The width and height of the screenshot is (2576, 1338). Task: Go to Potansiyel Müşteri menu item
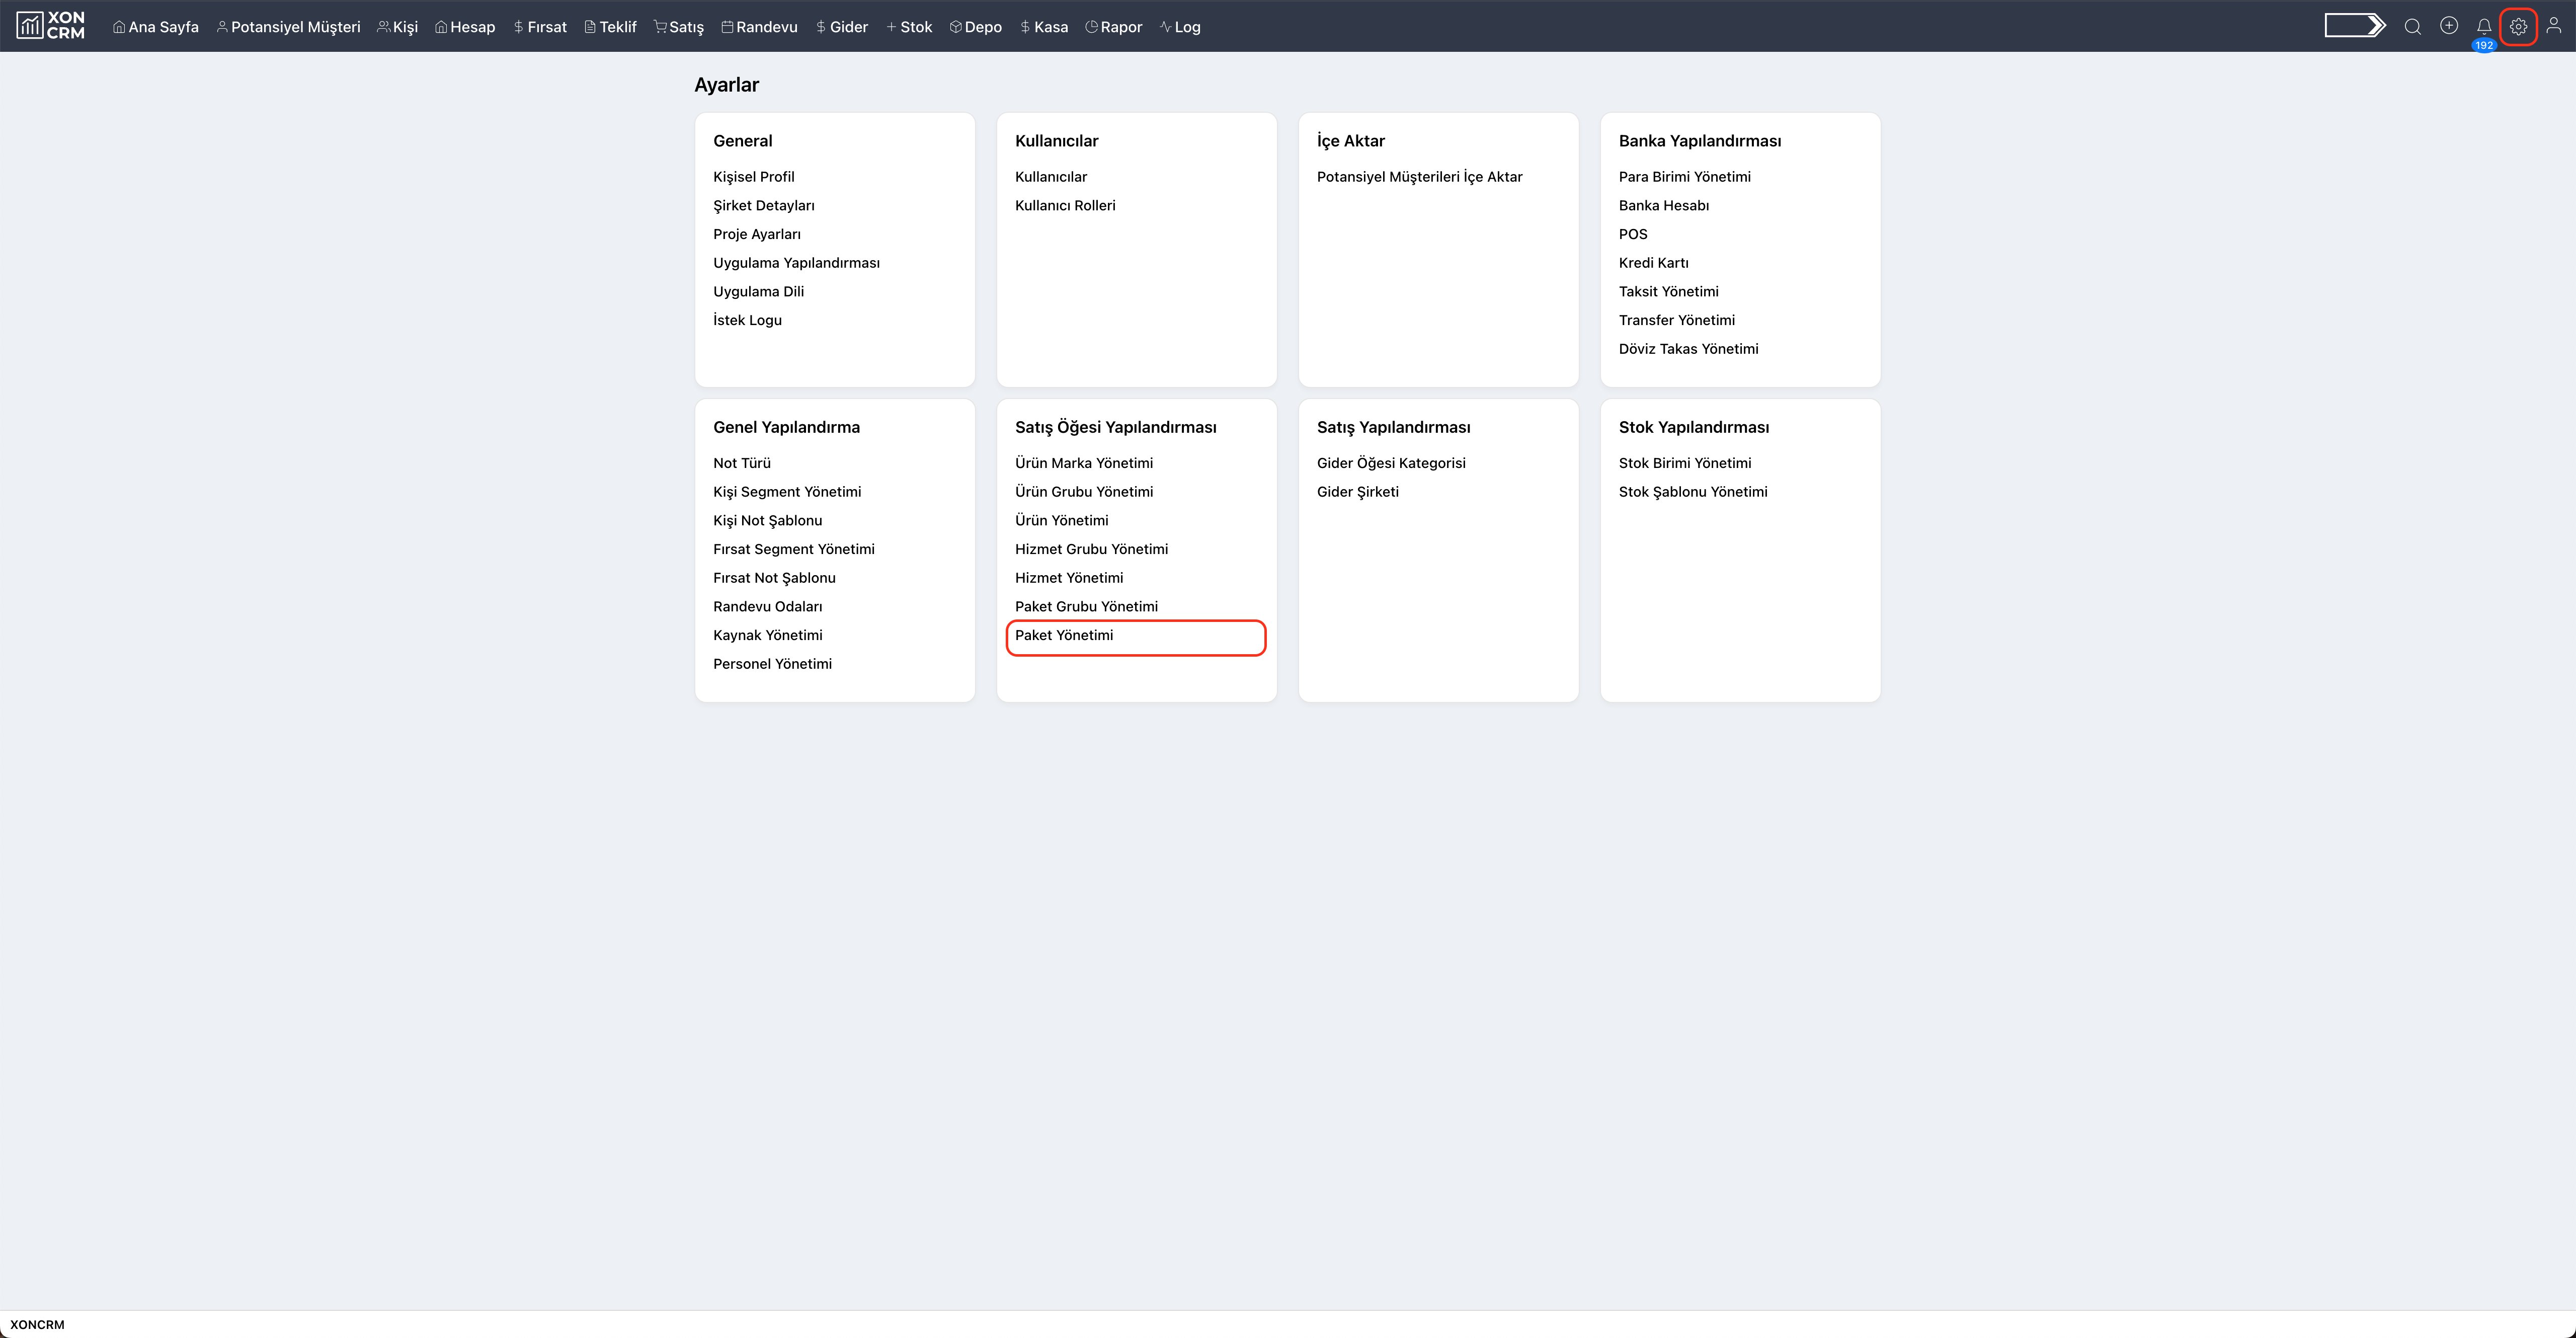click(x=289, y=27)
